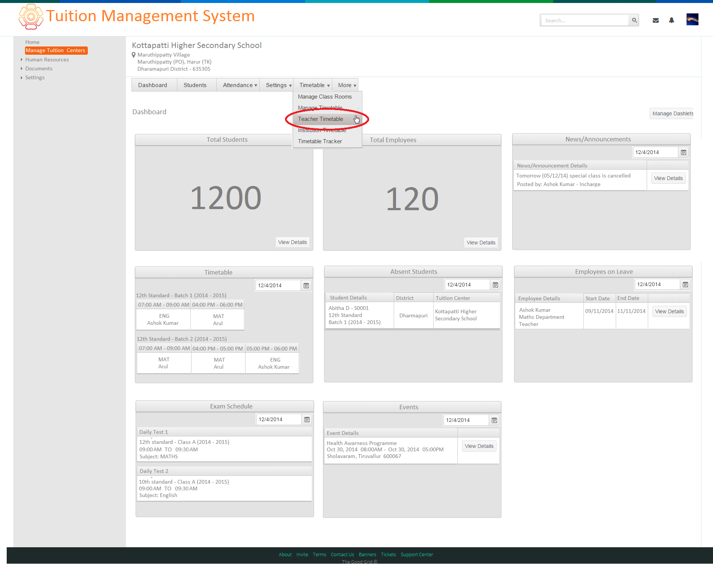The height and width of the screenshot is (564, 713).
Task: View Details of Total Students
Action: coord(292,242)
